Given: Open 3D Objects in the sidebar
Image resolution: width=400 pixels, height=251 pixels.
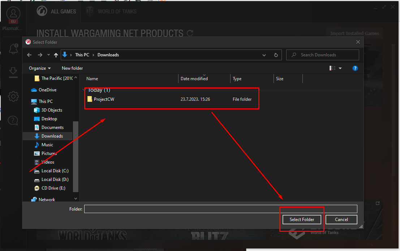Looking at the screenshot, I should 48,110.
